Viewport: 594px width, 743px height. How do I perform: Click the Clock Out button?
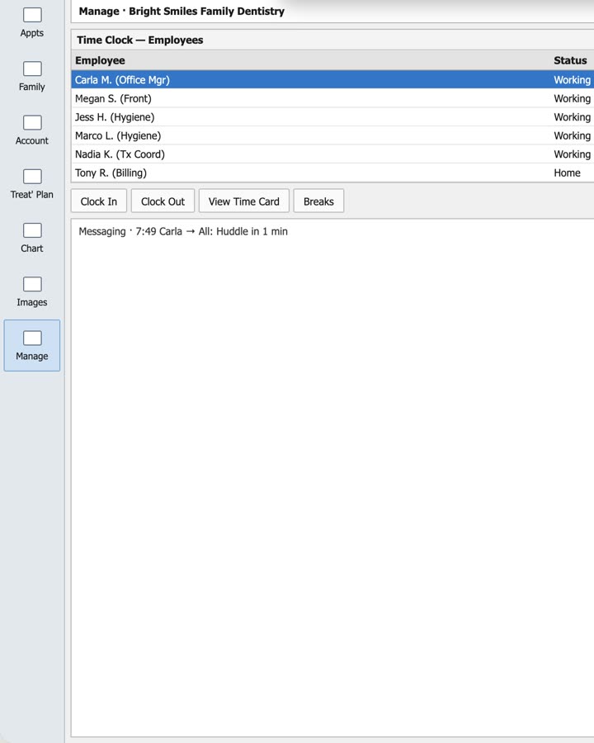tap(163, 201)
